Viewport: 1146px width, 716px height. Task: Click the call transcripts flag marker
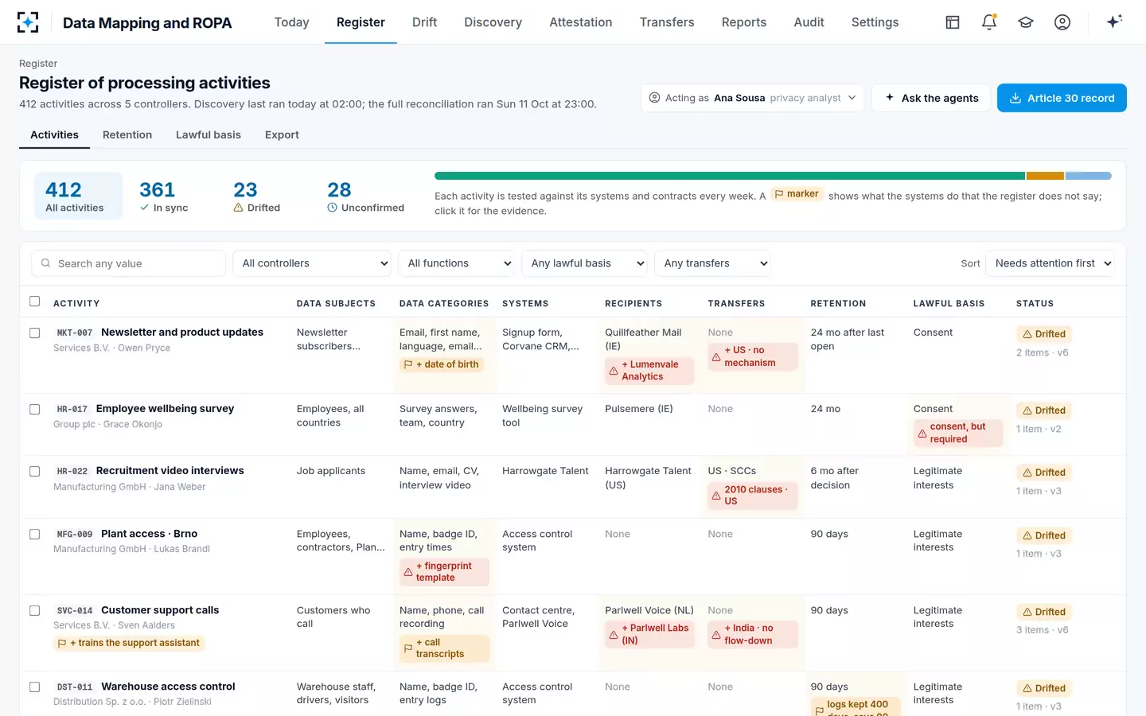444,648
